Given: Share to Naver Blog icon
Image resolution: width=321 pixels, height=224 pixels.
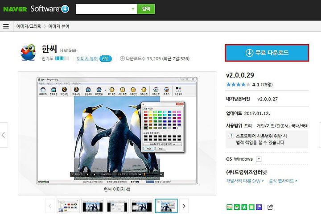Looking at the screenshot, I should coord(229,207).
